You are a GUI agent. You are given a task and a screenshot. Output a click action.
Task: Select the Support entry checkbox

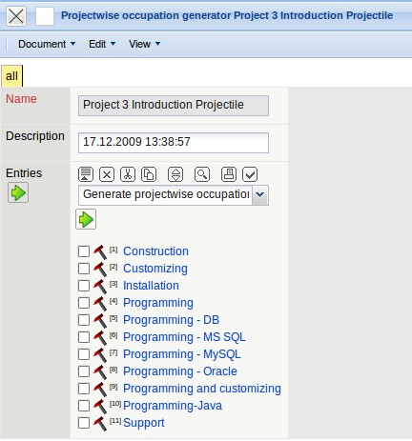click(84, 423)
